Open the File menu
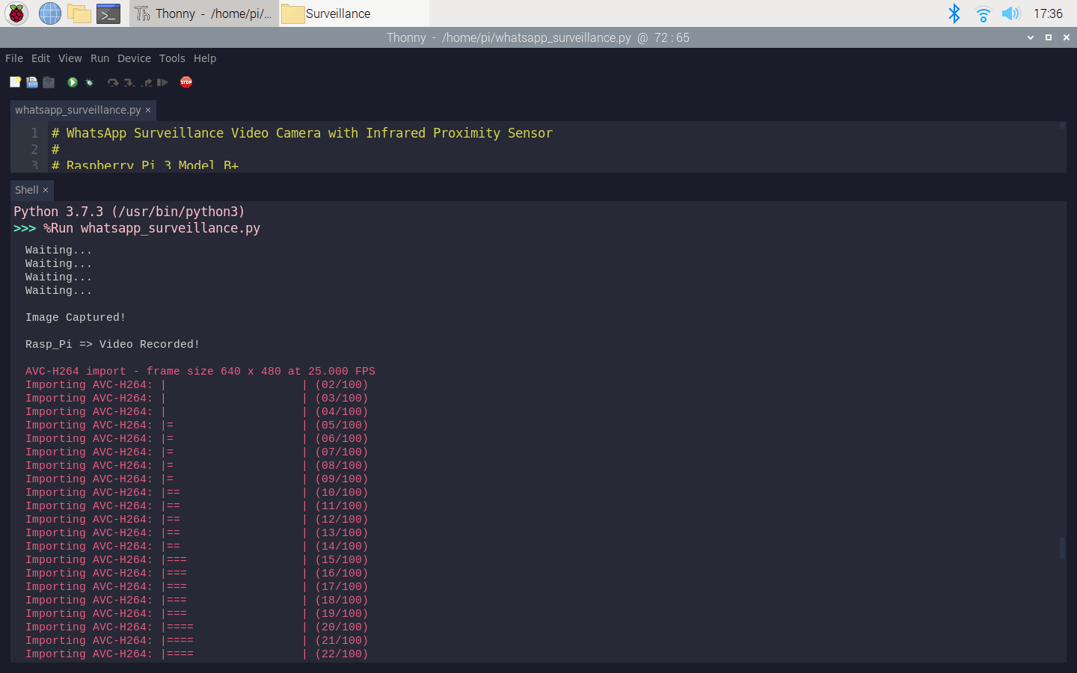Viewport: 1077px width, 673px height. coord(14,58)
